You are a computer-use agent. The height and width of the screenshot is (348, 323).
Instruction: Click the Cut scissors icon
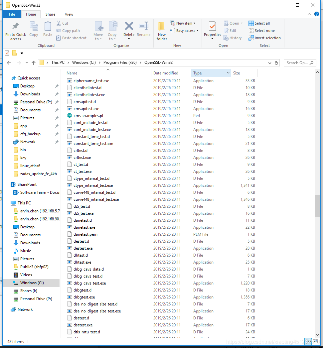pyautogui.click(x=59, y=23)
